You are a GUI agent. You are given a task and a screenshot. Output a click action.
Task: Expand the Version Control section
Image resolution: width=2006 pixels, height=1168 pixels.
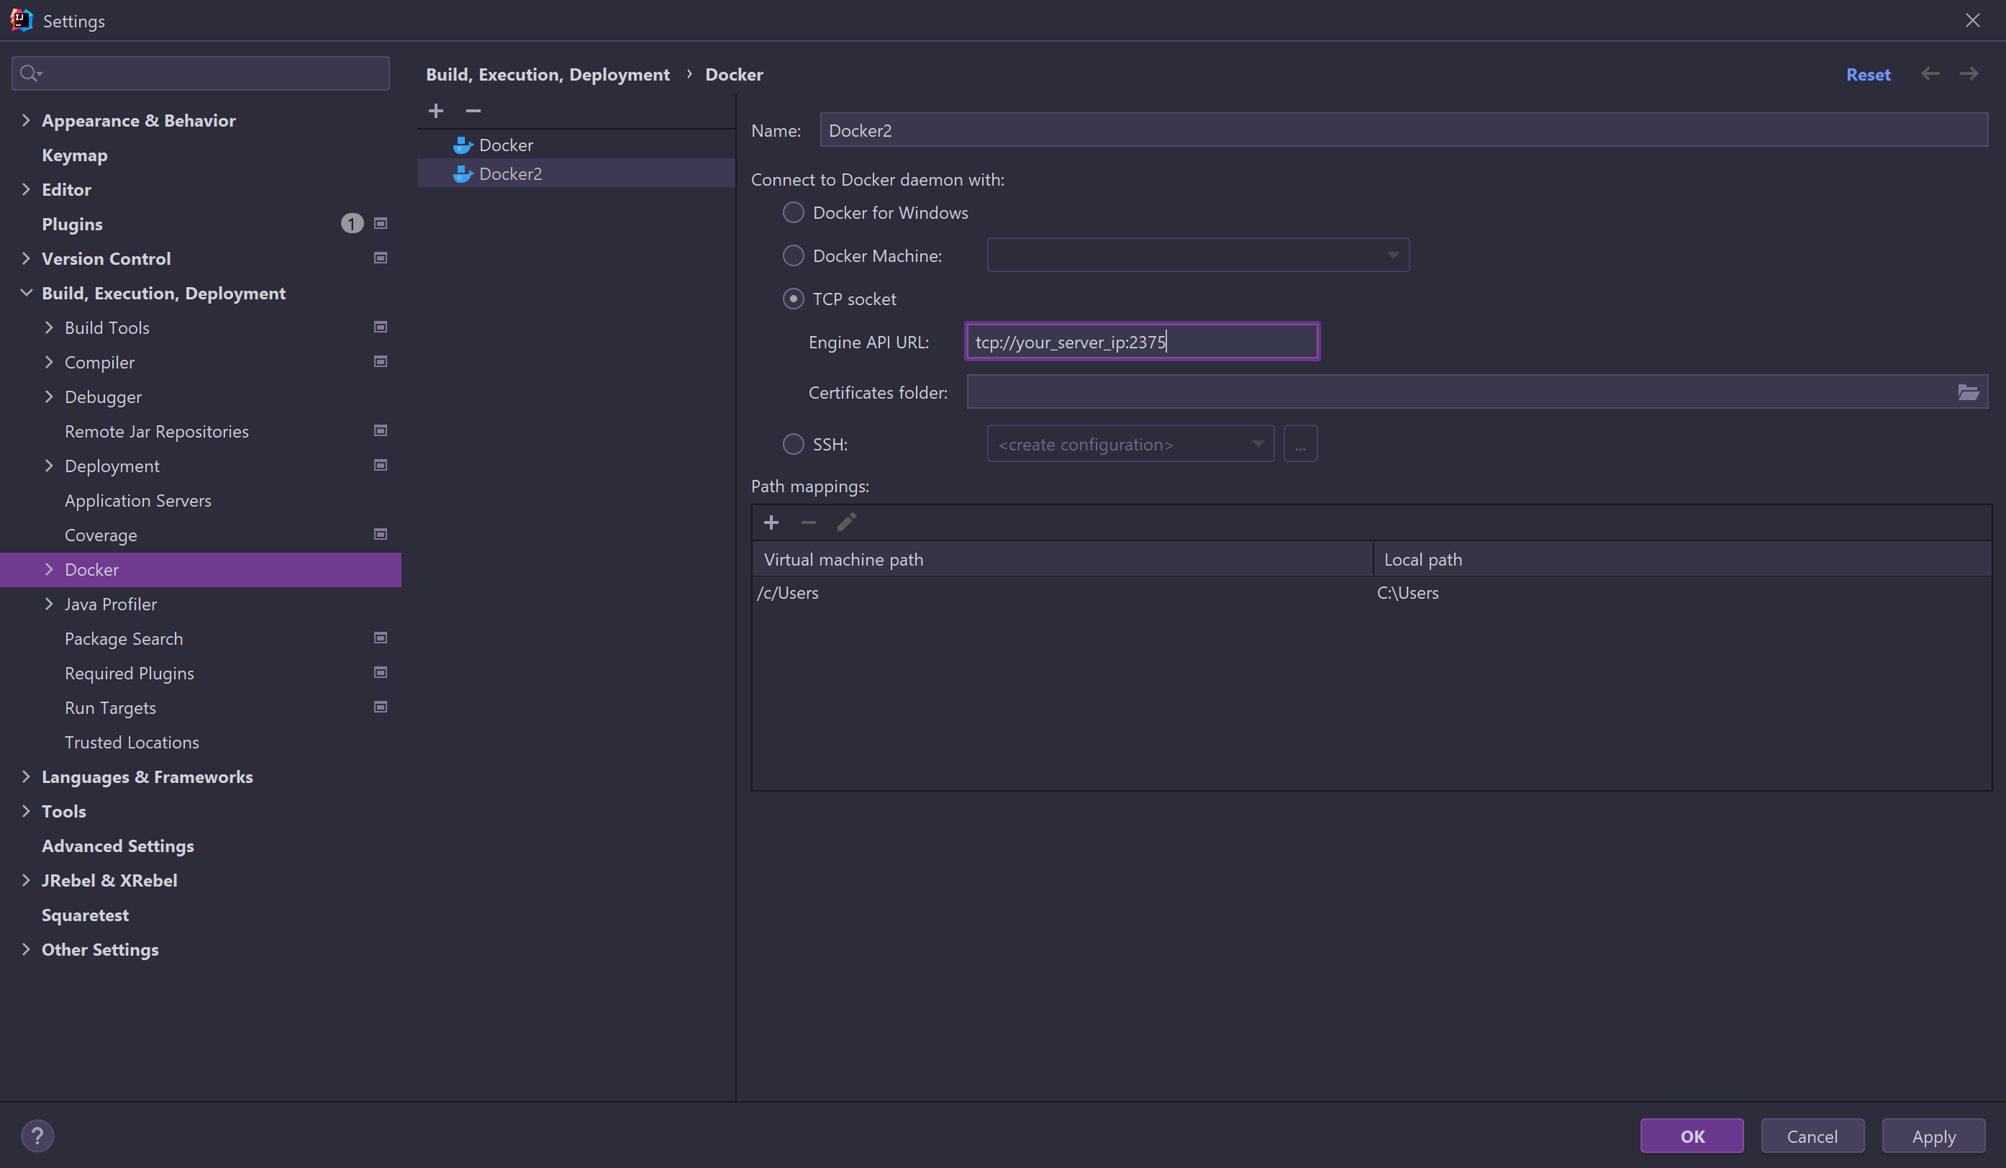pyautogui.click(x=25, y=258)
